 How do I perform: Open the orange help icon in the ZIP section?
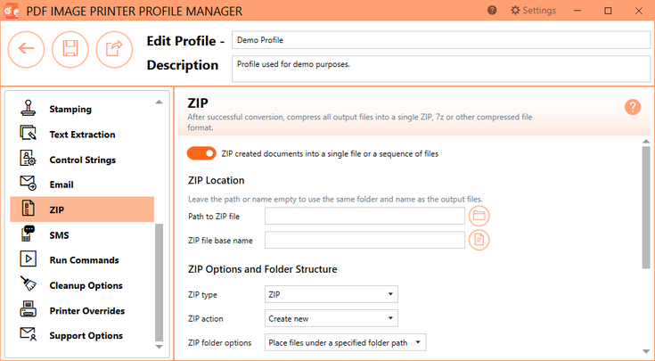(x=633, y=107)
